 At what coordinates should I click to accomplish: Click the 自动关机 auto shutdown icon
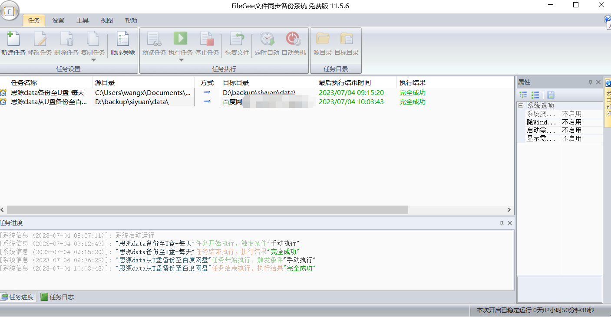coord(294,39)
